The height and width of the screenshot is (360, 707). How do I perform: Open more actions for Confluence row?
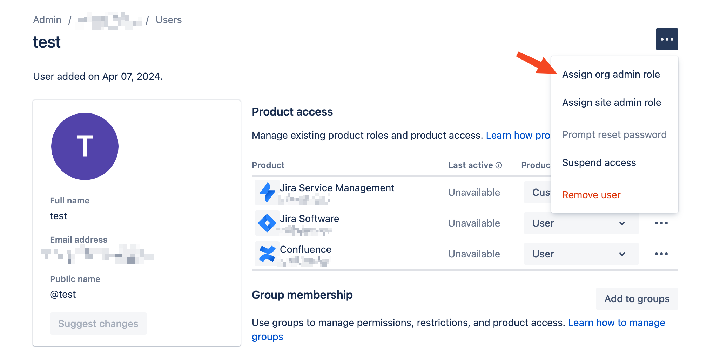[661, 254]
